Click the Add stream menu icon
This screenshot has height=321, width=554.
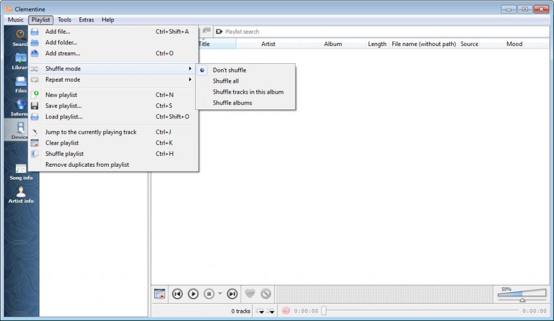(x=35, y=54)
